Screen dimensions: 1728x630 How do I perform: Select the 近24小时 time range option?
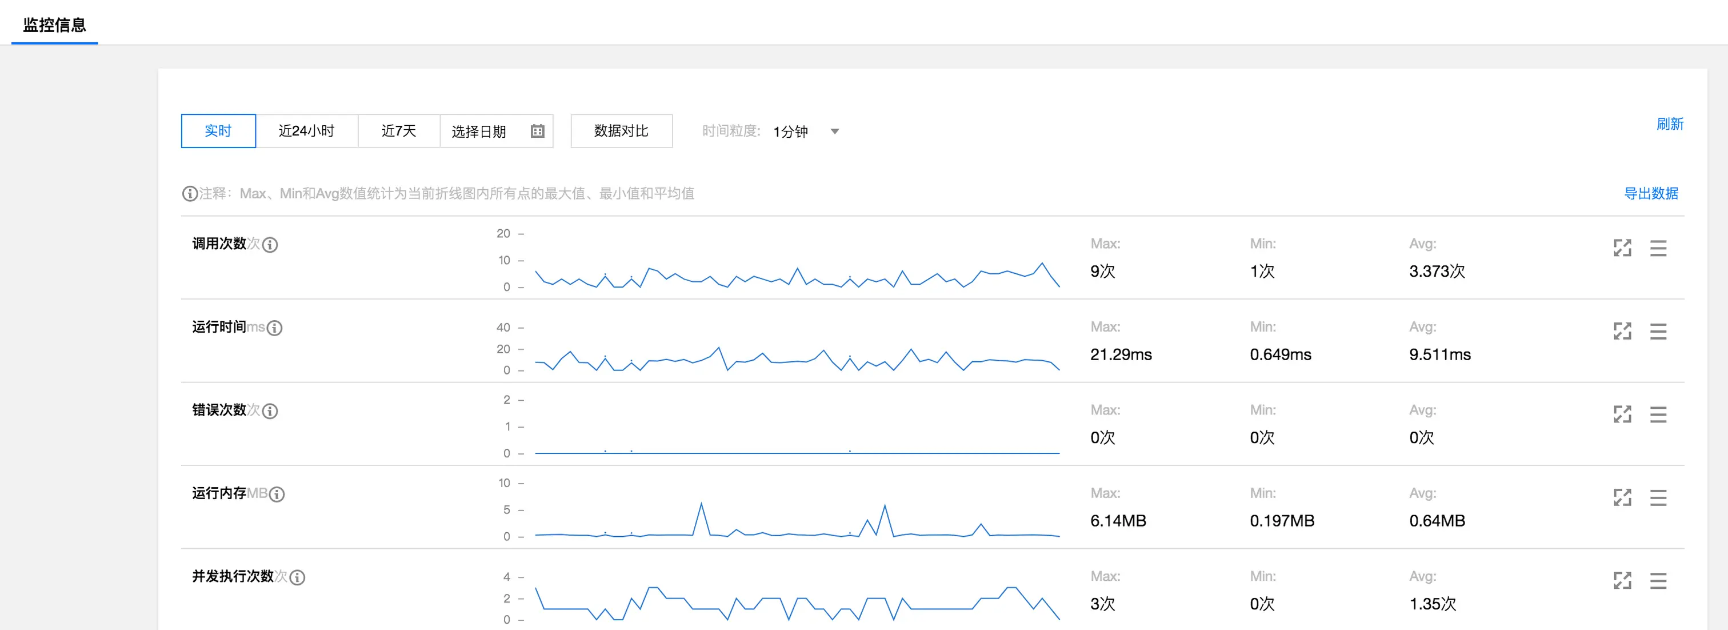pos(306,131)
